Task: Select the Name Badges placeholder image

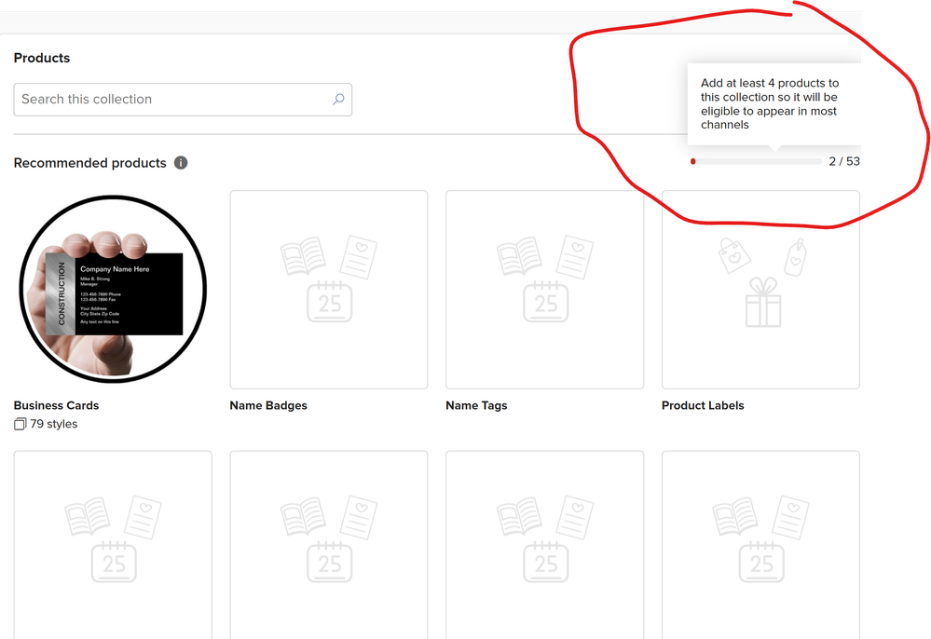Action: (329, 290)
